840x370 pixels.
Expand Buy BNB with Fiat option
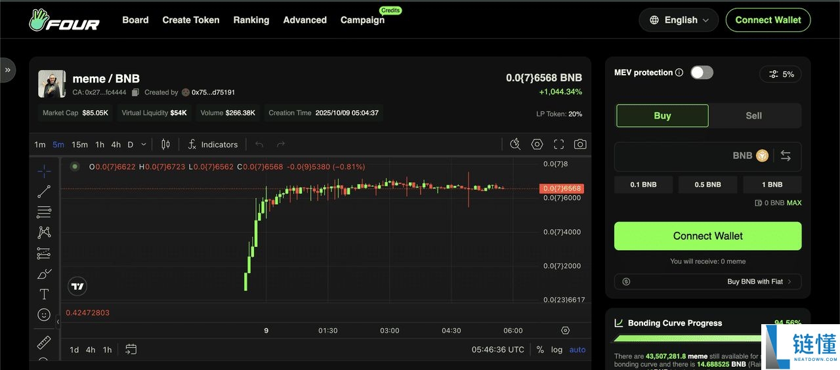tap(707, 282)
